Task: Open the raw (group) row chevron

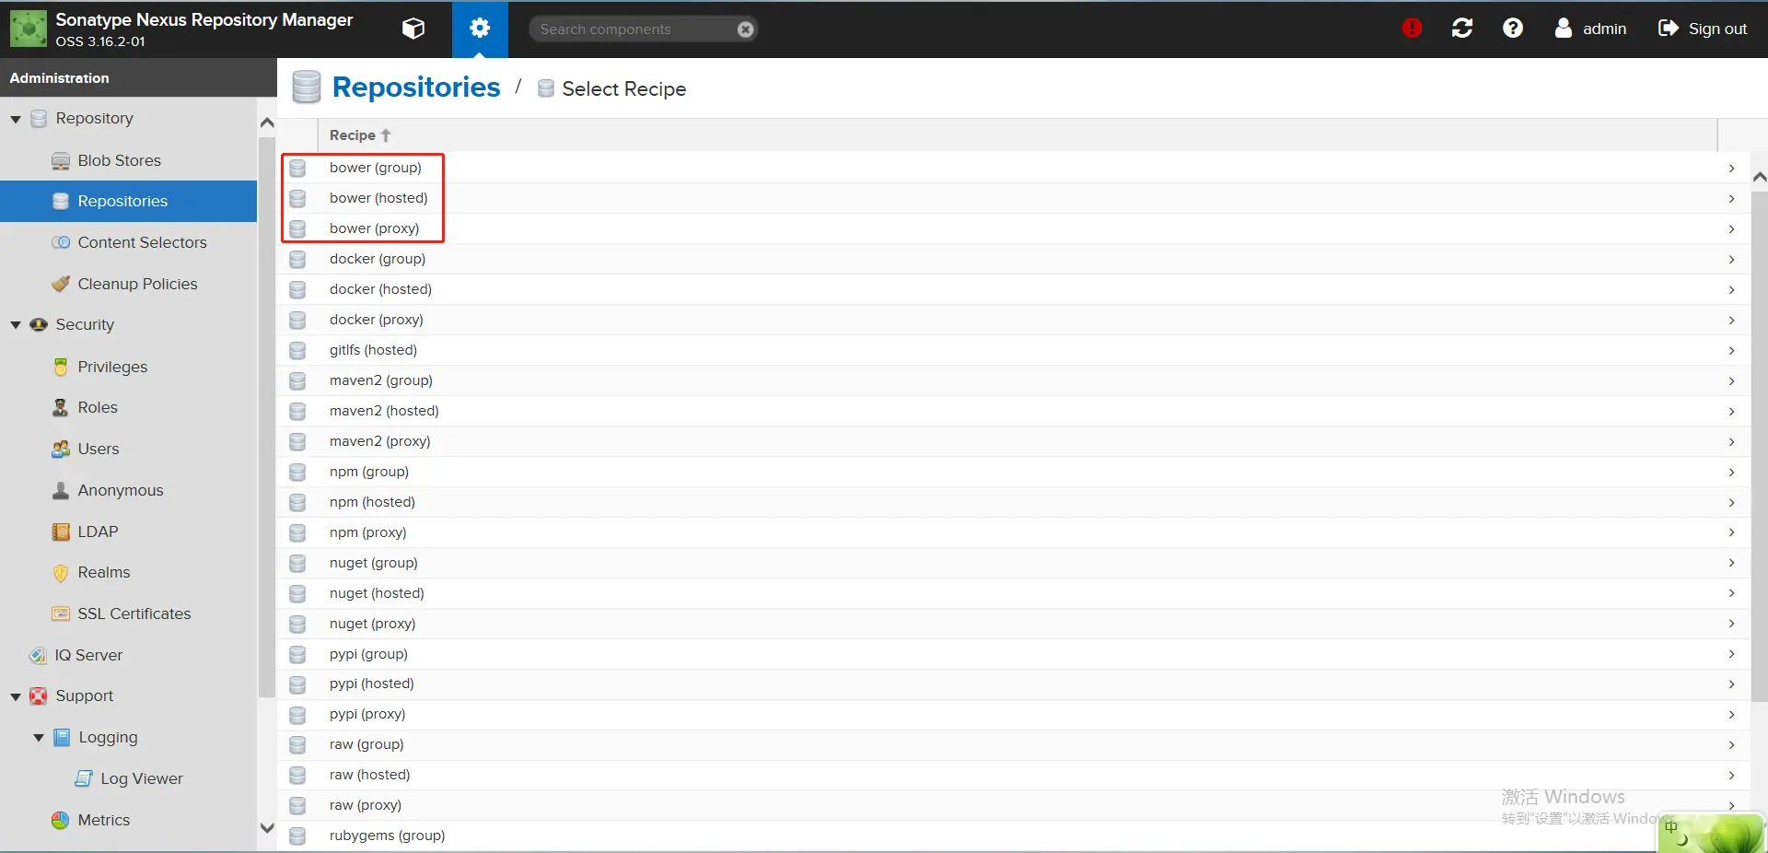Action: [1731, 744]
